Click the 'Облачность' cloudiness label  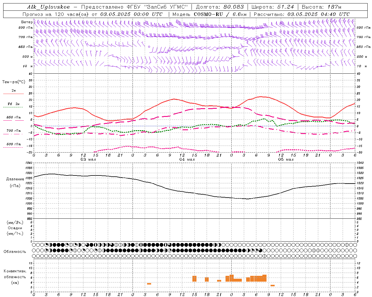click(15, 252)
